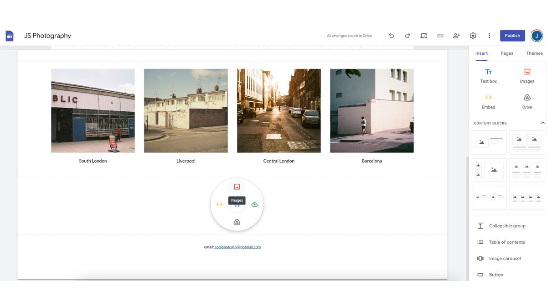This screenshot has width=547, height=308.
Task: Open the coolphotoguy@hotmail.com email link
Action: click(238, 246)
